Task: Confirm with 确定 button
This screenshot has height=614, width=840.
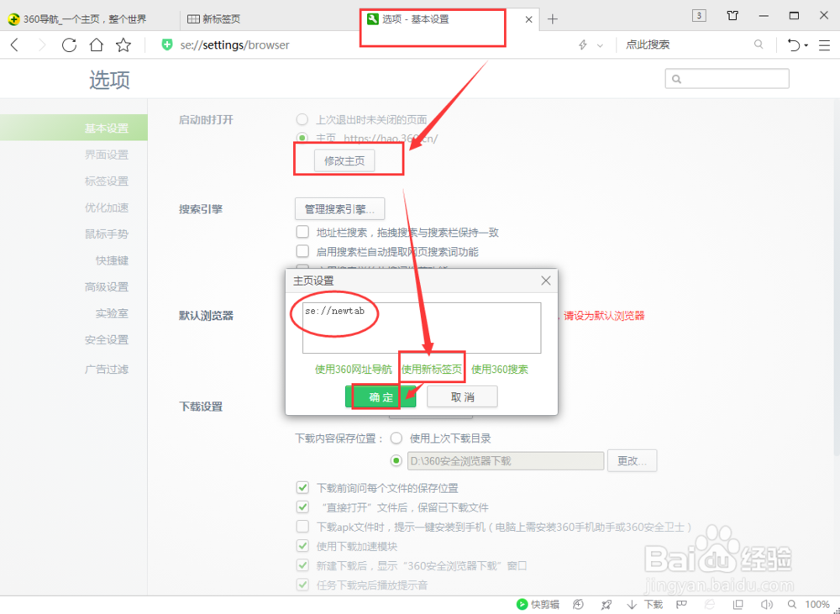Action: coord(381,397)
